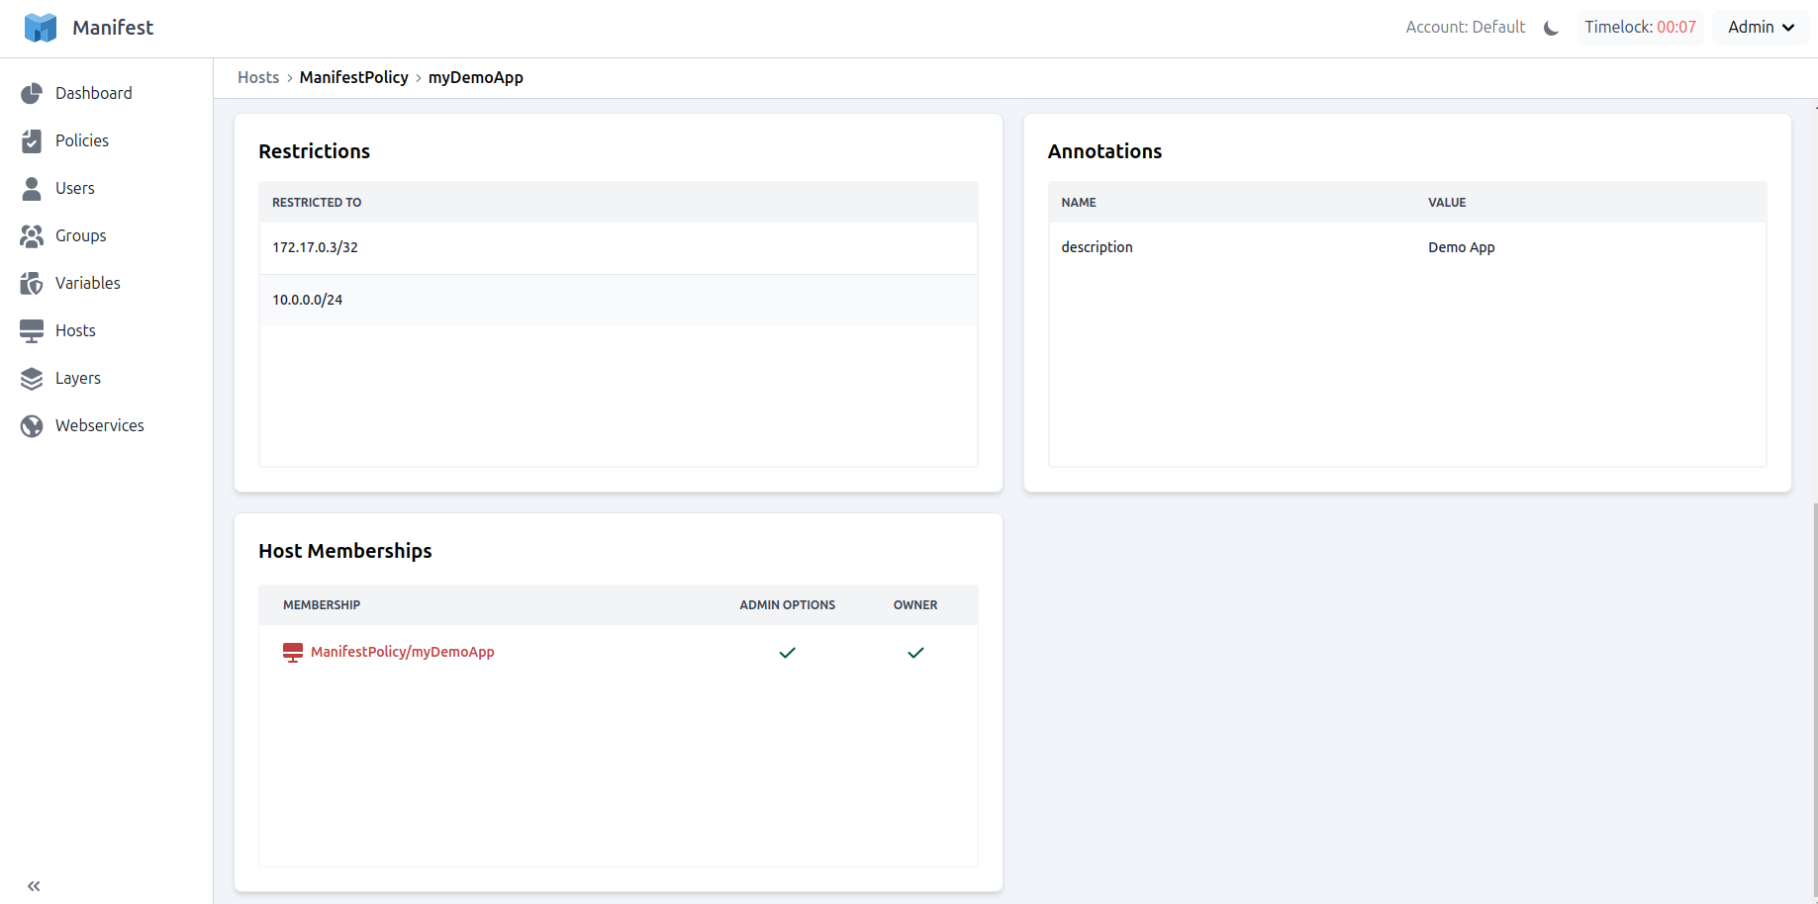Select Hosts in the sidebar

[75, 330]
